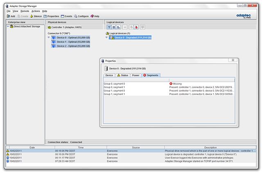
Task: Click info icon of the 07:29:33 AM event
Action: [x=8, y=161]
